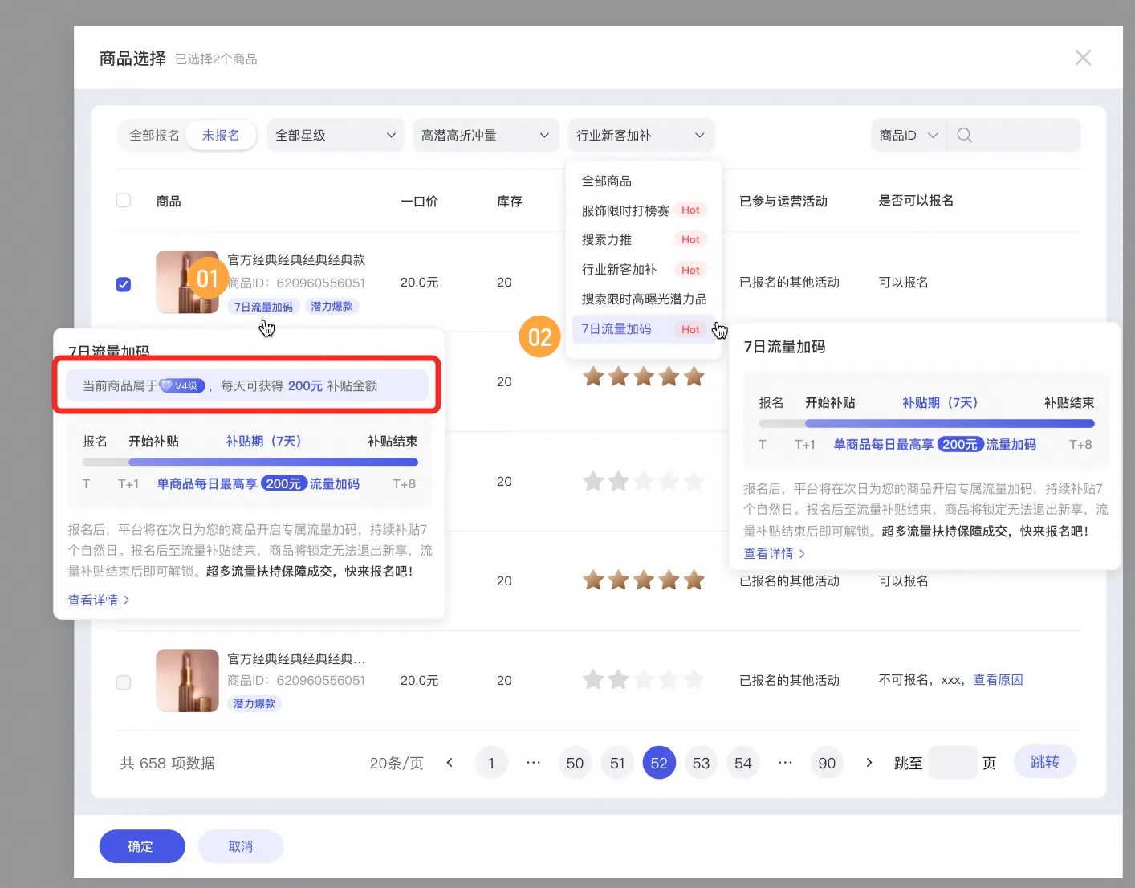Viewport: 1135px width, 888px height.
Task: Click the first product lipstick thumbnail
Action: (x=187, y=282)
